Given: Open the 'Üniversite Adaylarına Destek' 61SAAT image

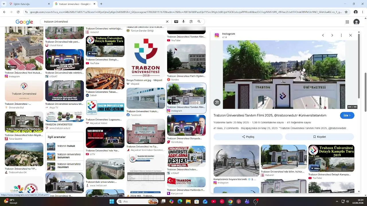Looking at the screenshot, I should (x=186, y=157).
